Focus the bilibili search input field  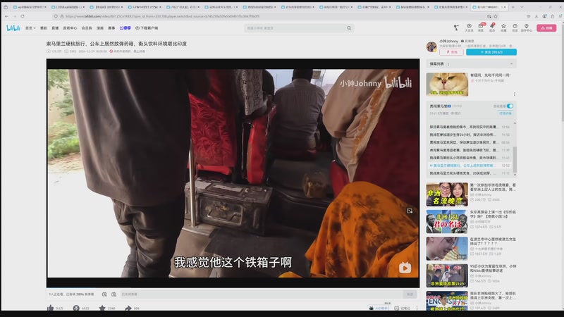click(295, 28)
